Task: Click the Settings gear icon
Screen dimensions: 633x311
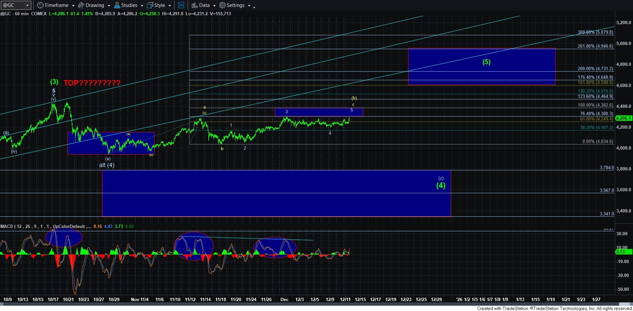Action: [x=223, y=5]
